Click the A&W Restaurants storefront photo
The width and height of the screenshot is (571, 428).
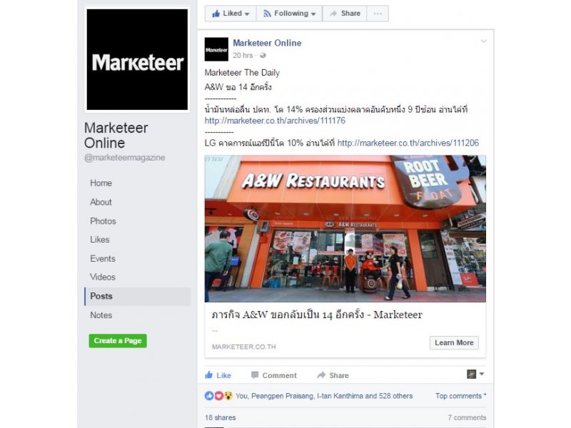tap(345, 228)
